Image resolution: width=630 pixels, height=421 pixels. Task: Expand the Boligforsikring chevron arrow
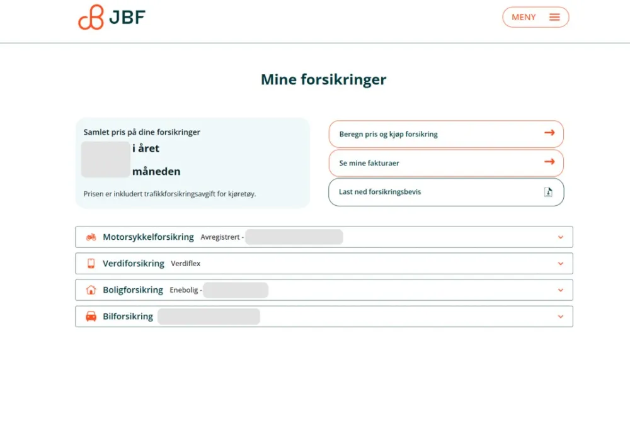click(x=560, y=290)
